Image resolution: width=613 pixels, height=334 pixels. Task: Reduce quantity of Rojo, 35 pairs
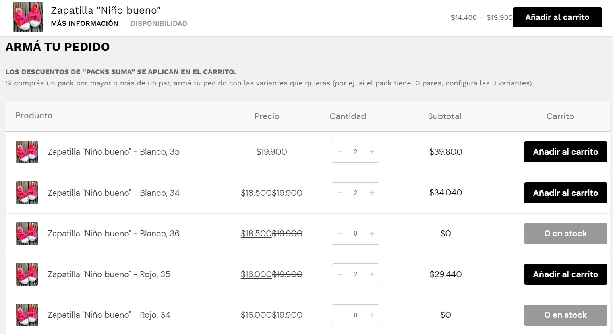pos(340,274)
